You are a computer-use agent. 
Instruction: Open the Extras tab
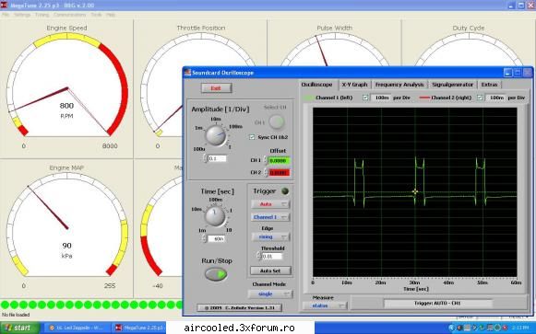coord(489,85)
